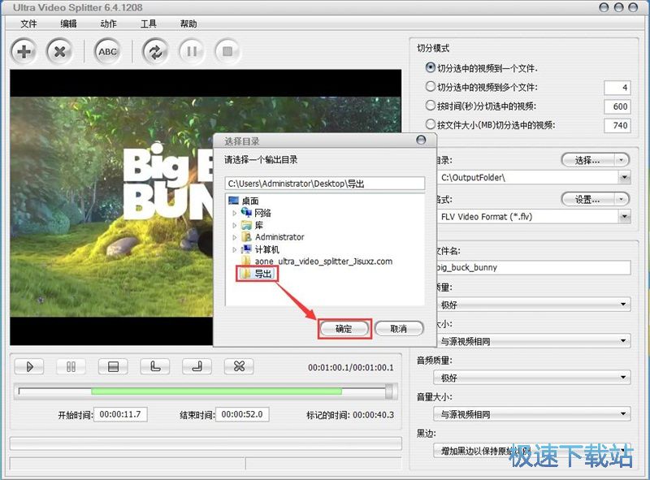650x480 pixels.
Task: Click arrow beside the 设置... button
Action: pos(621,199)
